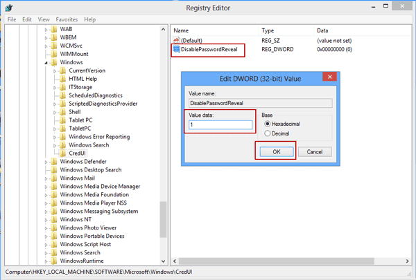Select Windows Desktop Search key

pos(91,169)
